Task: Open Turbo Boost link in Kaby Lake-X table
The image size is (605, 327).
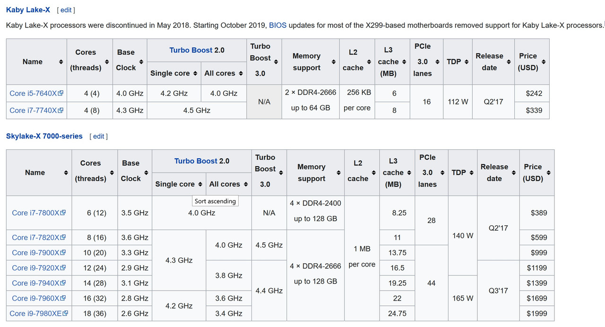Action: tap(191, 50)
